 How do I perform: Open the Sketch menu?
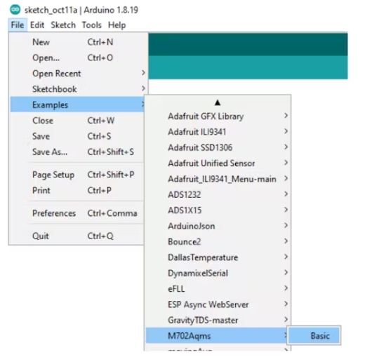click(x=63, y=25)
